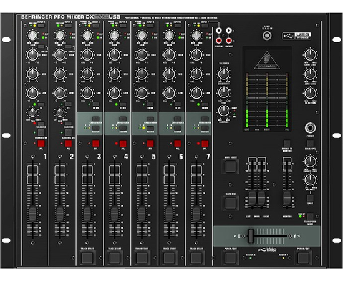
Task: Click the right Line In RCA jack
Action: click(219, 41)
